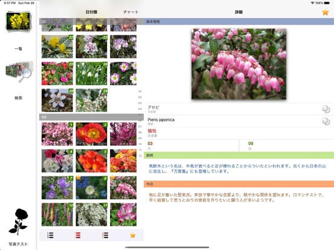Open the red アイスランド・ポピー thumbnail
This screenshot has height=250, width=334.
click(91, 134)
